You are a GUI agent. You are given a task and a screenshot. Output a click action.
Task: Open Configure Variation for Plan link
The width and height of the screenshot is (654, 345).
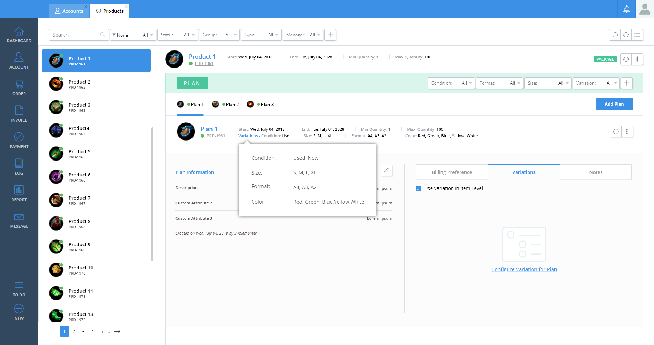[524, 269]
